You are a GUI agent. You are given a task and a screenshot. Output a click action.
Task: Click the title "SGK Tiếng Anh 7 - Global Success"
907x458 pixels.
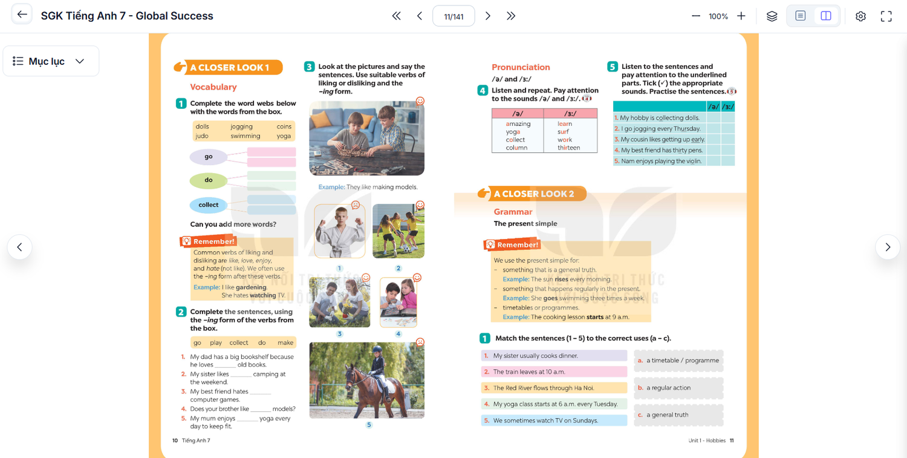point(127,16)
